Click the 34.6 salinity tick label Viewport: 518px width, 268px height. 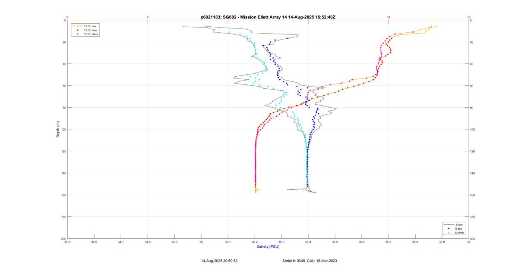point(94,242)
